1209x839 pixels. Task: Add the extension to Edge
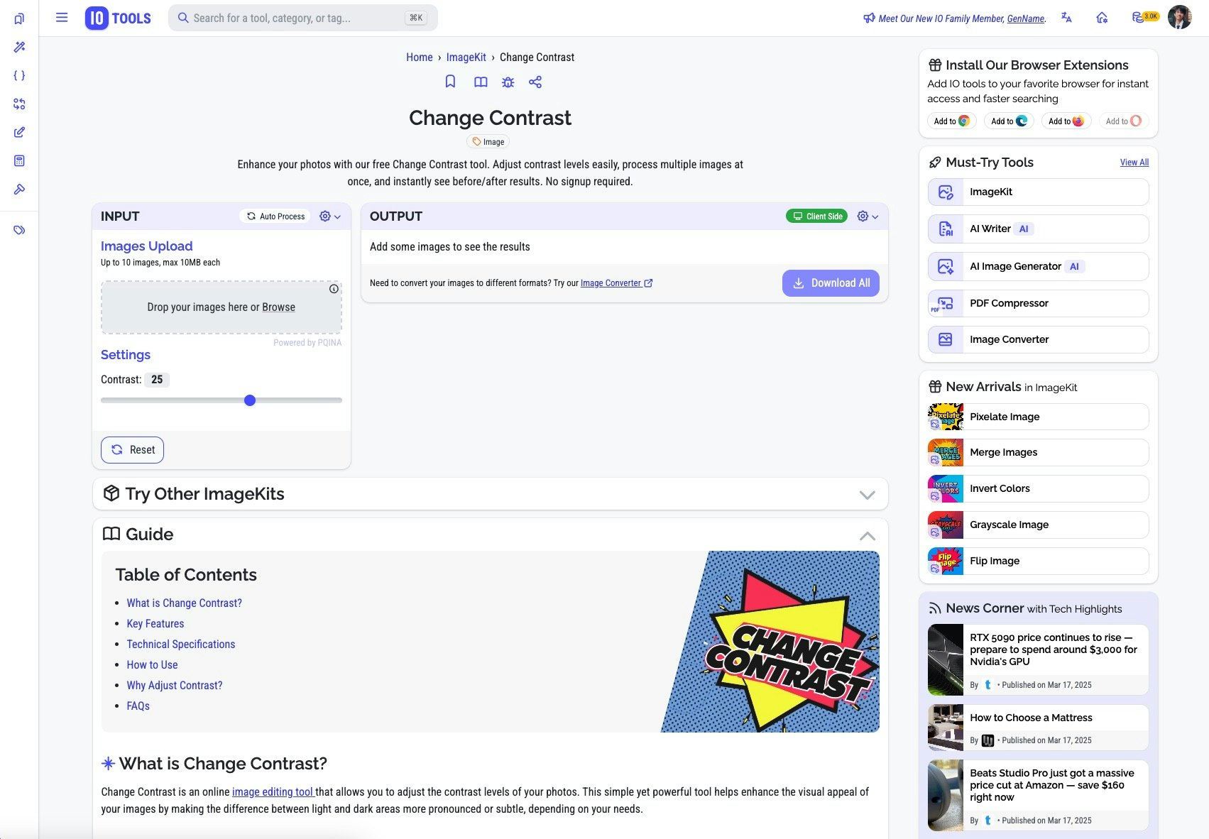(1009, 121)
